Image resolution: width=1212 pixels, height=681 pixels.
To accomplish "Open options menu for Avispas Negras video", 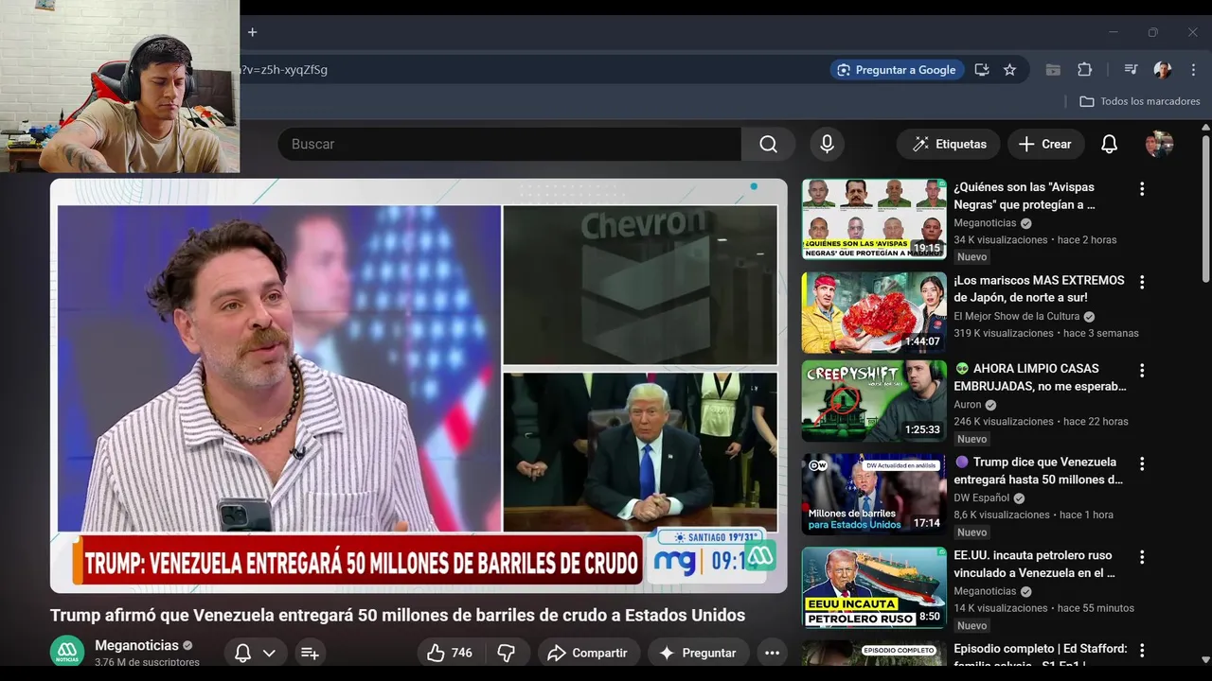I will click(1141, 189).
